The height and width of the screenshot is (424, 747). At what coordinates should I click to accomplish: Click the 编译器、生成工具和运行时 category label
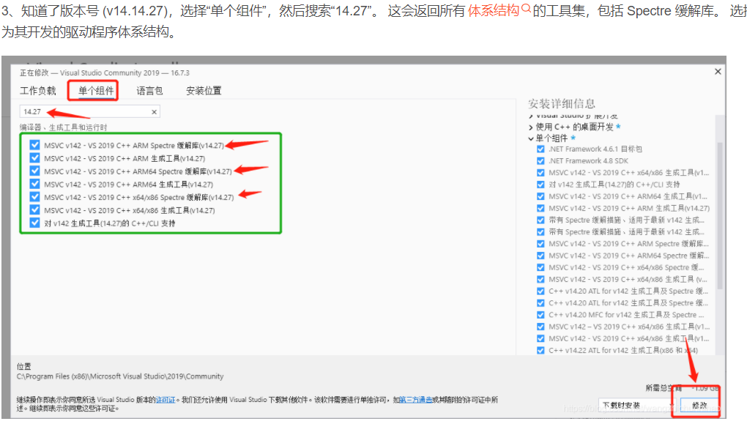64,127
